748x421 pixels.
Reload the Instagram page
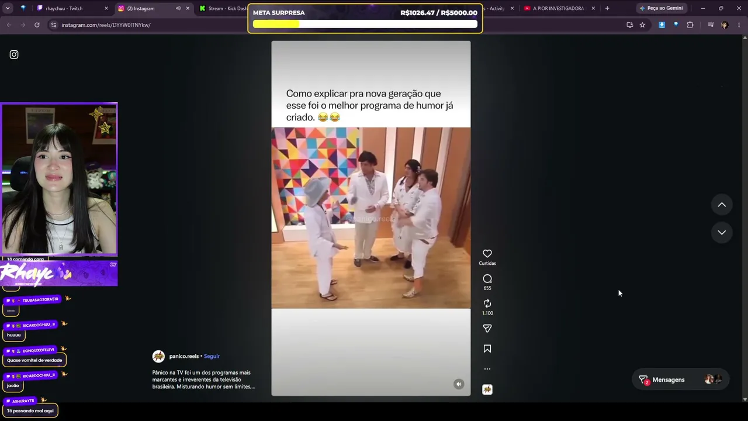(x=37, y=25)
